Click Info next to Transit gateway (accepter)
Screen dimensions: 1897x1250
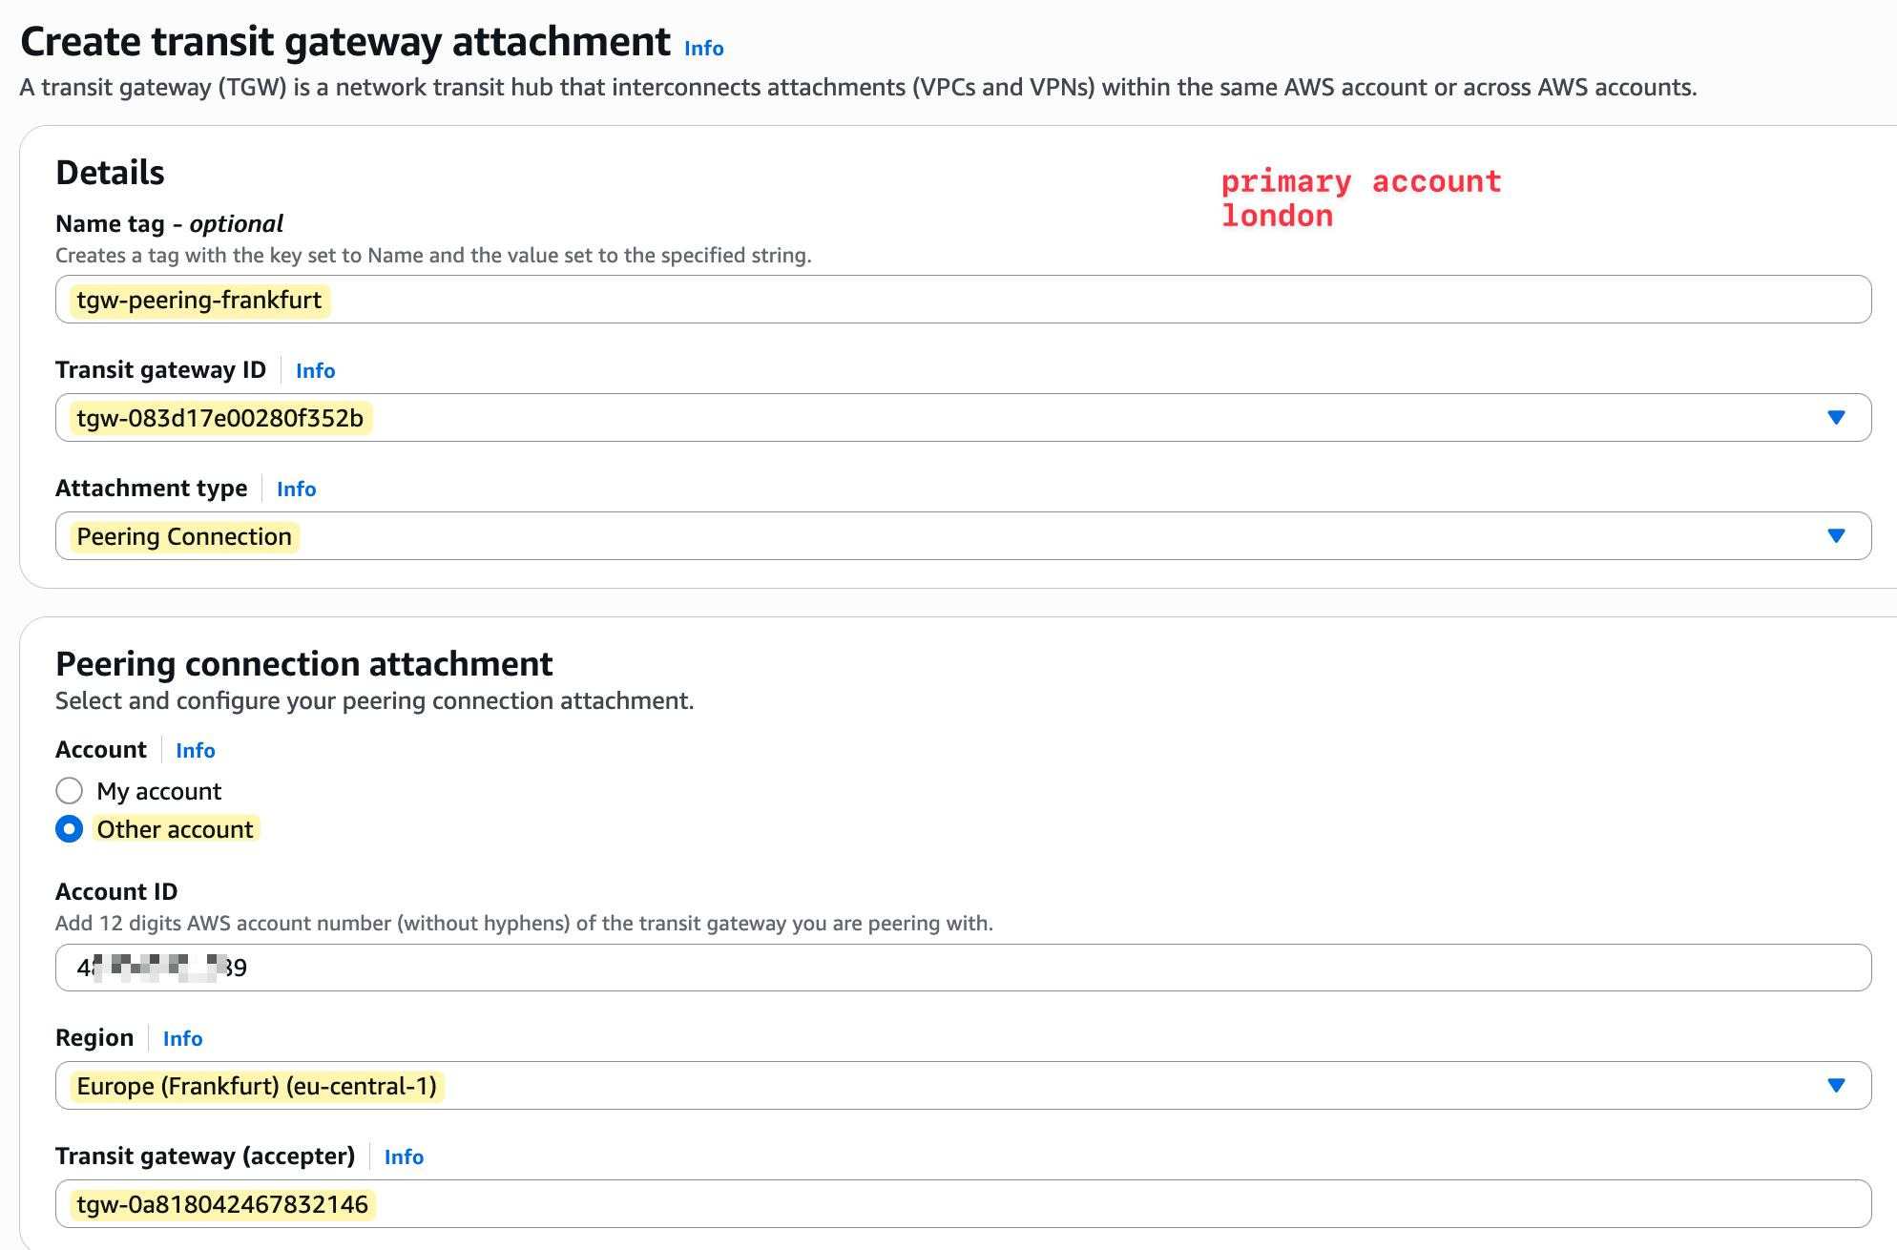pyautogui.click(x=403, y=1156)
